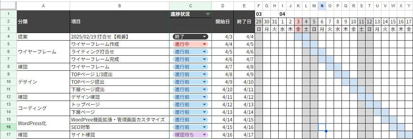Viewport: 413px width, 139px height.
Task: Click the date 17 cell in column Y
Action: click(409, 22)
